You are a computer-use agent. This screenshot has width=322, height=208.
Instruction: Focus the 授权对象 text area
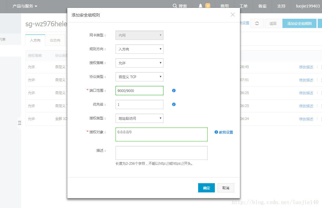[161, 134]
